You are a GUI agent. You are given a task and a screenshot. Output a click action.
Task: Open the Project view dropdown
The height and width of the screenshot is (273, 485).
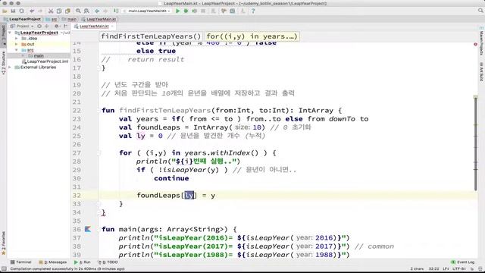coord(23,26)
